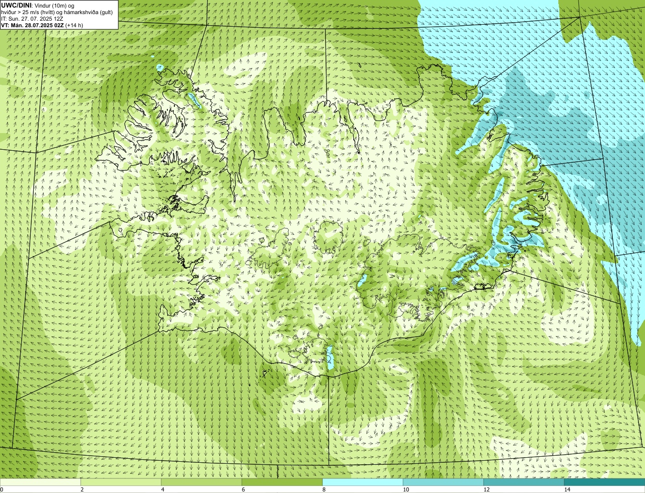Click the 4–6 m/s green legend swatch
Viewport: 645px width, 493px height.
pyautogui.click(x=202, y=482)
